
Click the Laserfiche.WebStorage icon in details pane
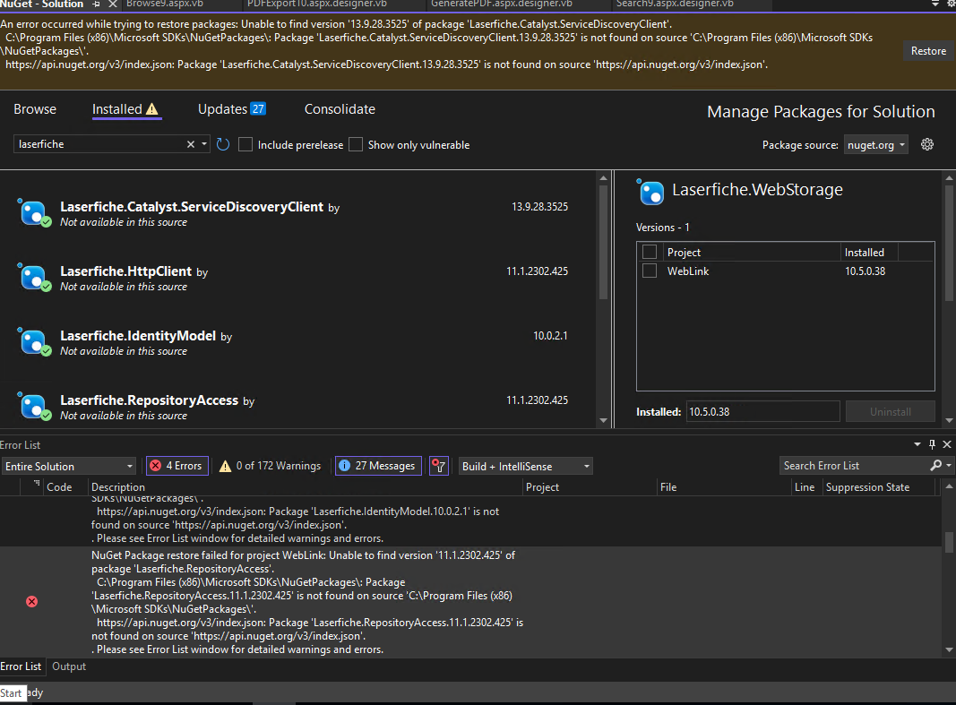click(x=650, y=193)
